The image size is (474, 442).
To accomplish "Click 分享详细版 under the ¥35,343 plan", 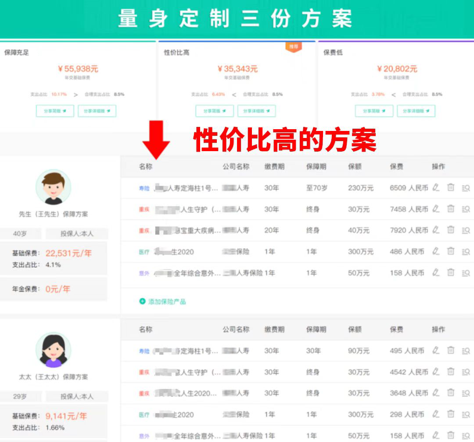I will pos(256,111).
